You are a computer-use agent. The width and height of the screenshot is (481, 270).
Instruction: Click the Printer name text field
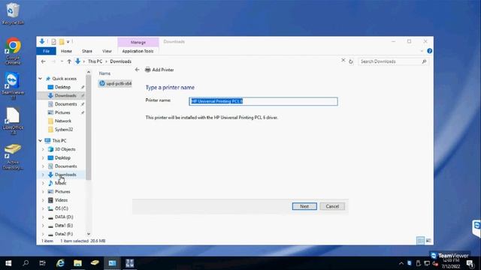point(264,101)
